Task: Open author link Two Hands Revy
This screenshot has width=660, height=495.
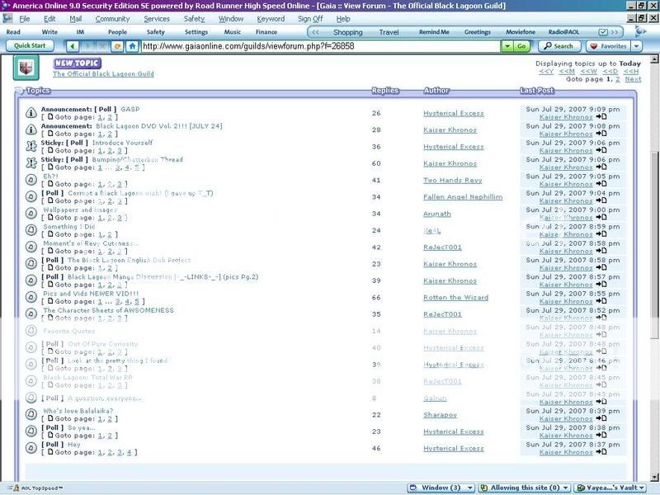Action: (452, 180)
